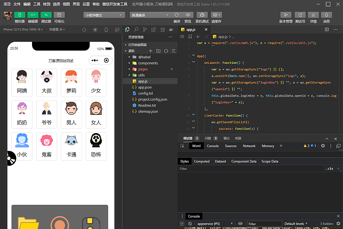Toggle the simulator phone frame icon

106,30
